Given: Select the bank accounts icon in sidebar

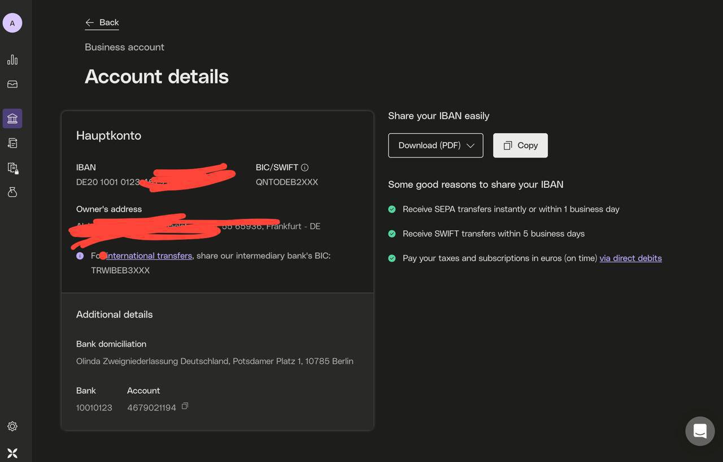Looking at the screenshot, I should [x=12, y=118].
